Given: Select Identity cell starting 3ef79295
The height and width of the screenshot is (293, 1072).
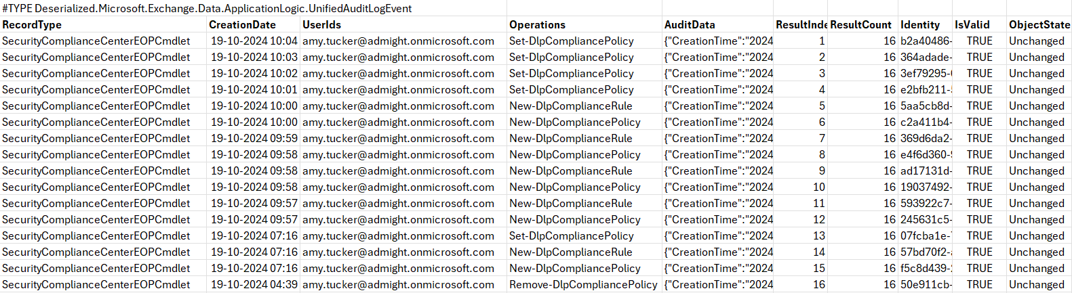Looking at the screenshot, I should [x=926, y=74].
